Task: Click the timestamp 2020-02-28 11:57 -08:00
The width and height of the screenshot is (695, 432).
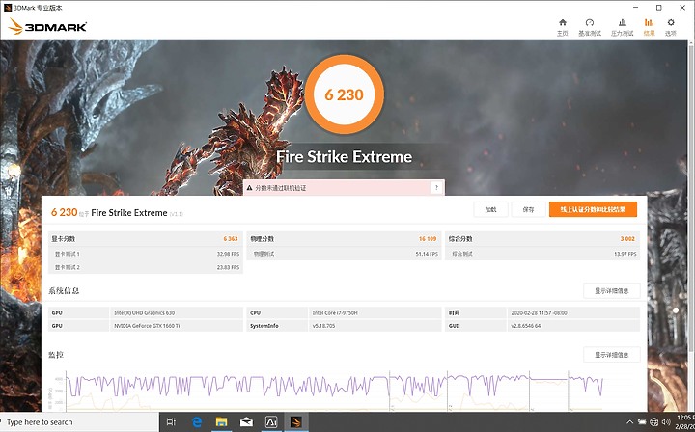Action: coord(539,313)
